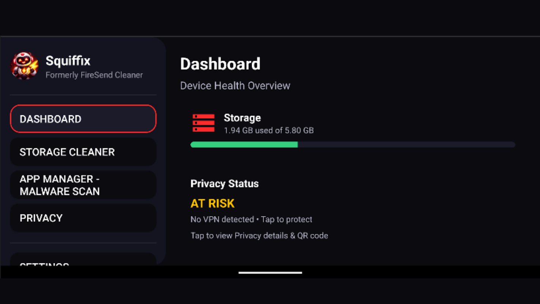540x304 pixels.
Task: Tap "No VPN detected • Tap to protect"
Action: (x=251, y=220)
